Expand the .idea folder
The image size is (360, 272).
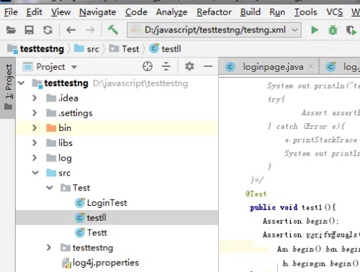pyautogui.click(x=35, y=98)
